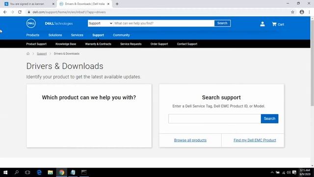Click the 'Drivers & Downloads' breadcrumb text
Screen dimensions: 314x177
point(67,54)
